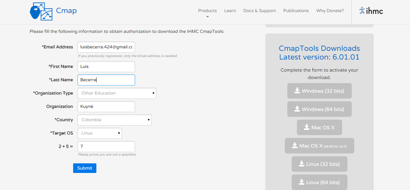
Task: Open the Products menu
Action: (x=207, y=11)
